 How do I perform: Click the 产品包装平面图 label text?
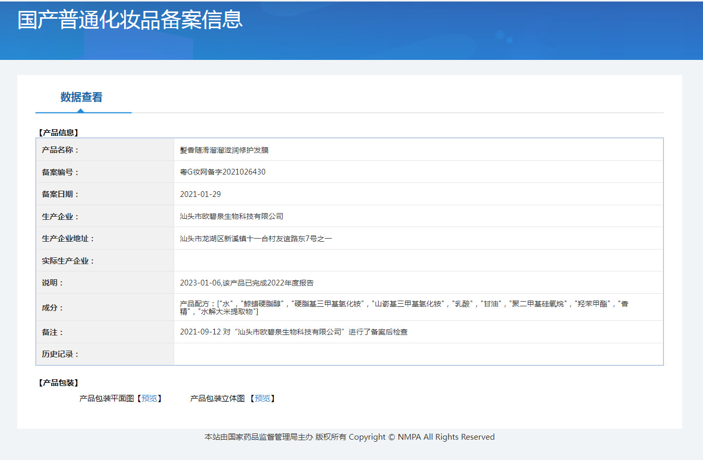(106, 399)
